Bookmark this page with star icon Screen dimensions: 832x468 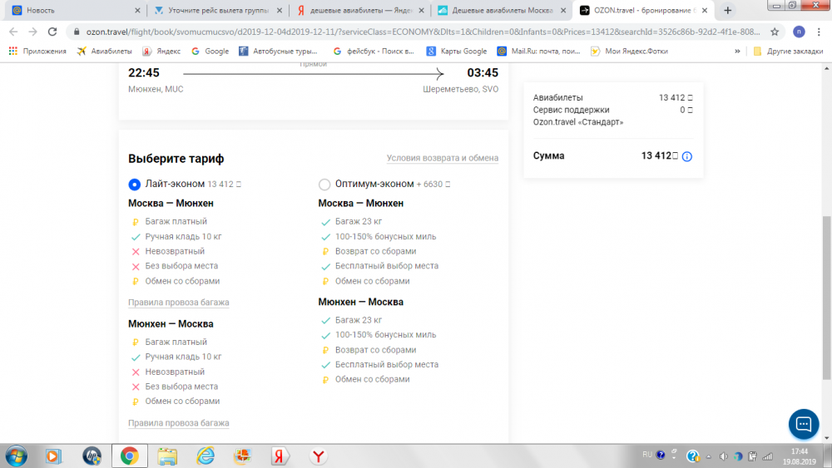[775, 32]
